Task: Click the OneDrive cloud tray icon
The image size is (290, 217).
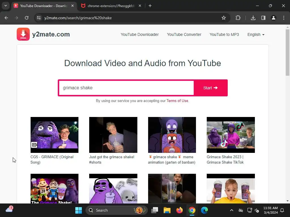Action: coord(241,210)
